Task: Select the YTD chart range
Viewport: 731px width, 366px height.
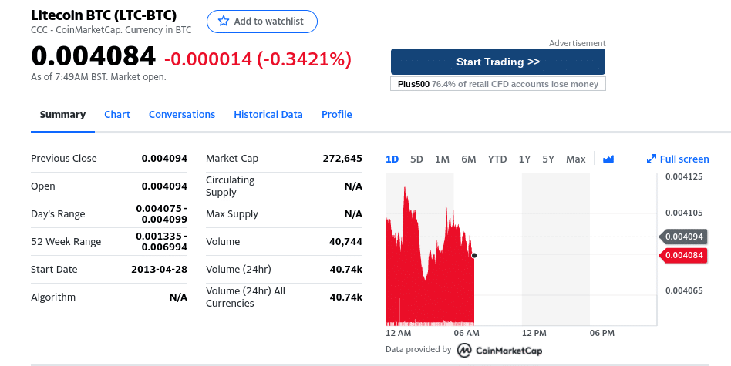Action: (497, 159)
